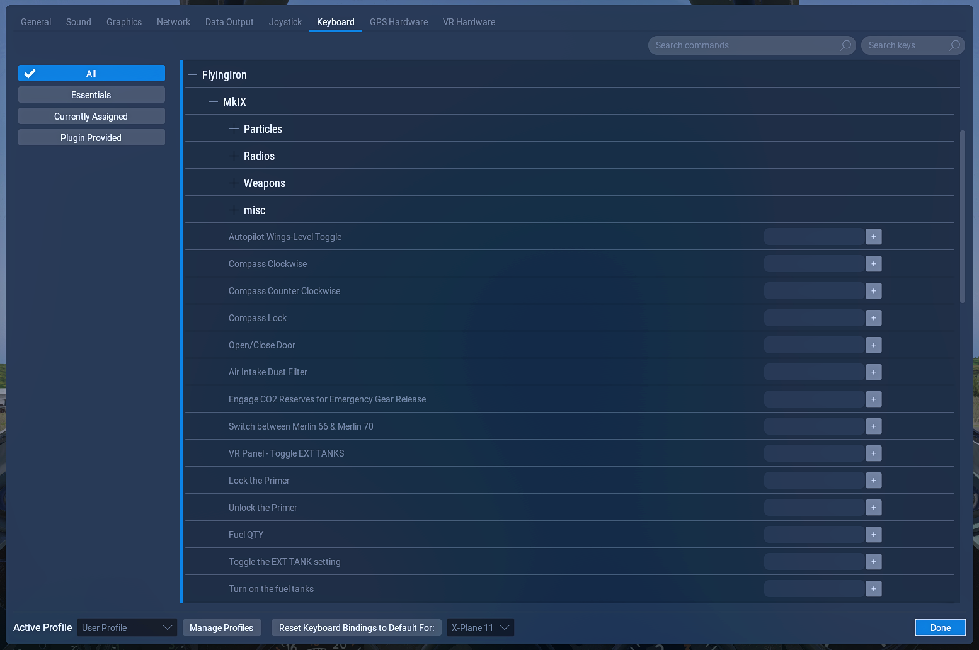Open Manage Profiles
The height and width of the screenshot is (650, 979).
(x=222, y=628)
